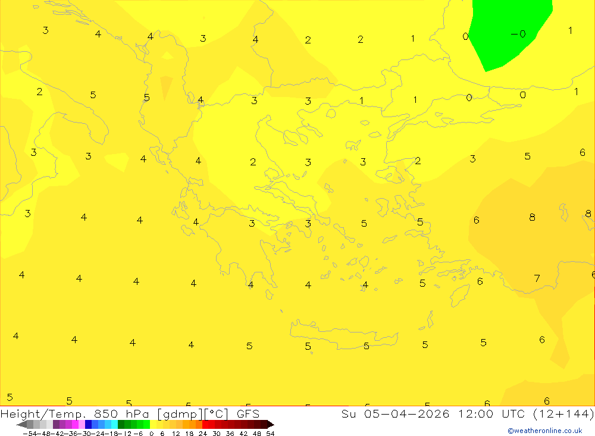Click the "[°C]" unit label
The image size is (595, 436).
pos(217,414)
